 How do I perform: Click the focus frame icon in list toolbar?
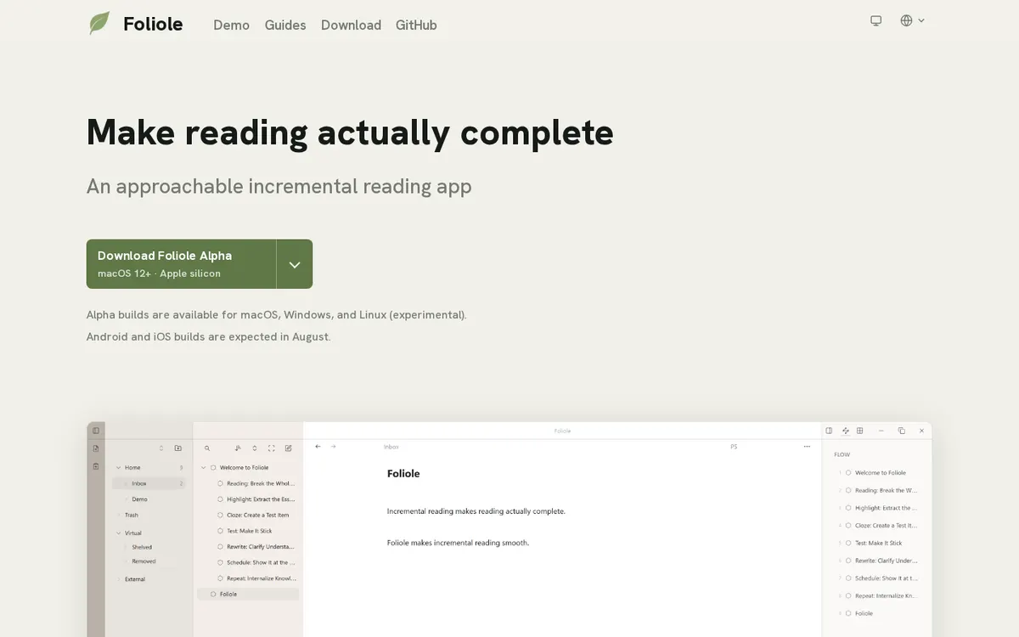click(x=272, y=448)
